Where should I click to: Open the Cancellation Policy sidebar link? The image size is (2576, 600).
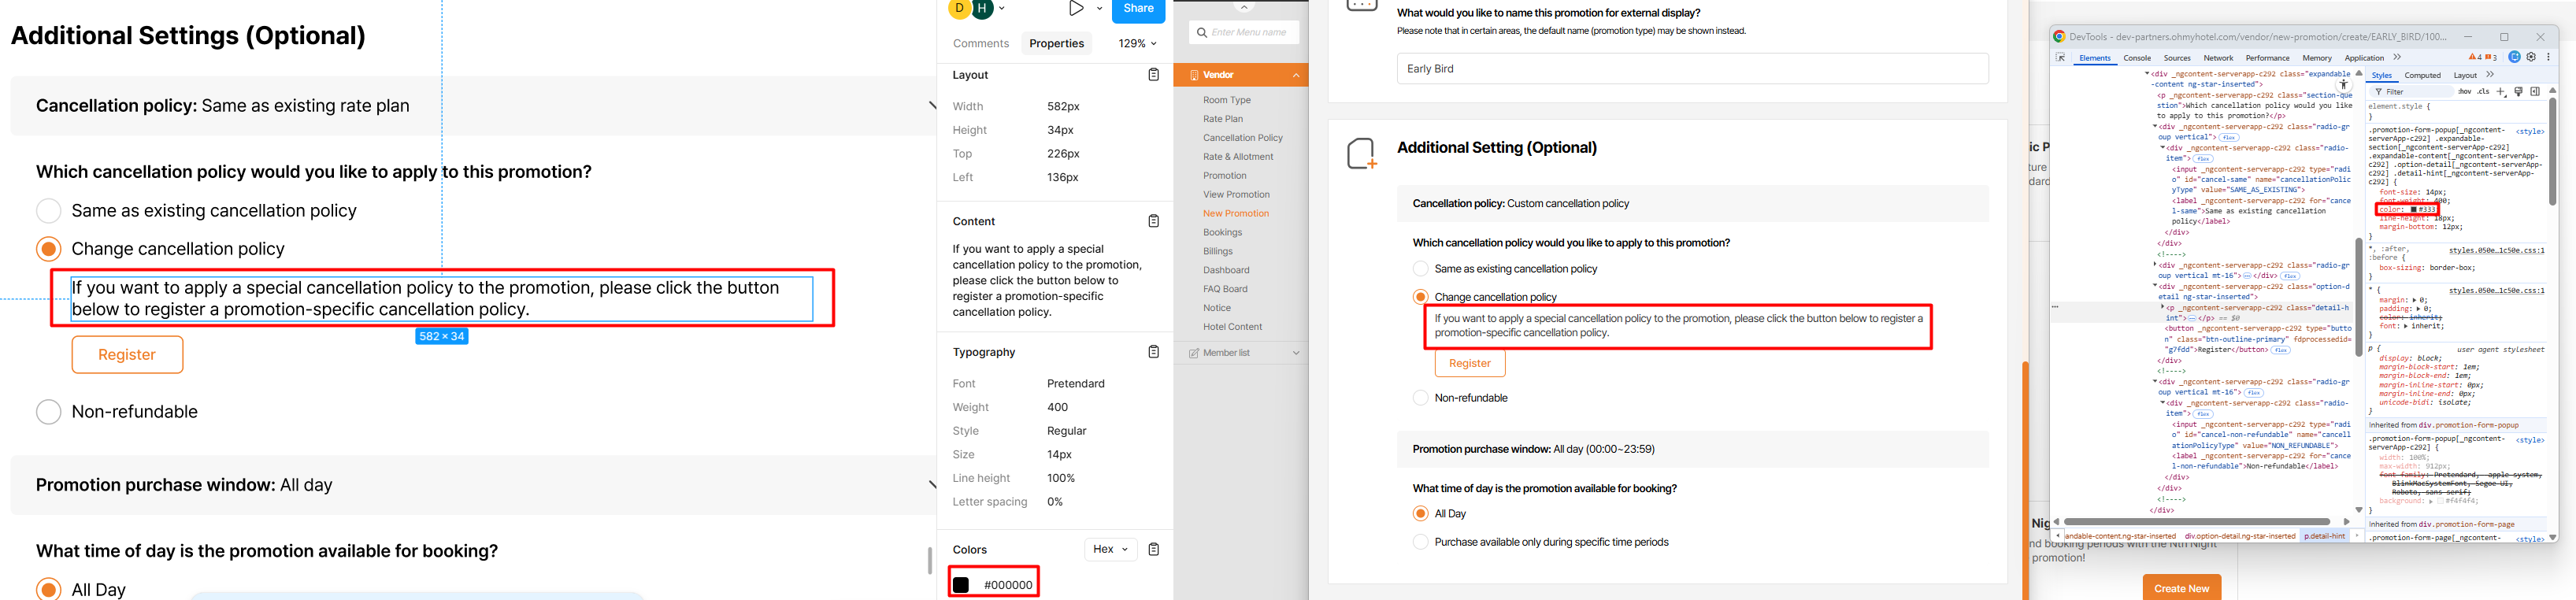[1243, 138]
